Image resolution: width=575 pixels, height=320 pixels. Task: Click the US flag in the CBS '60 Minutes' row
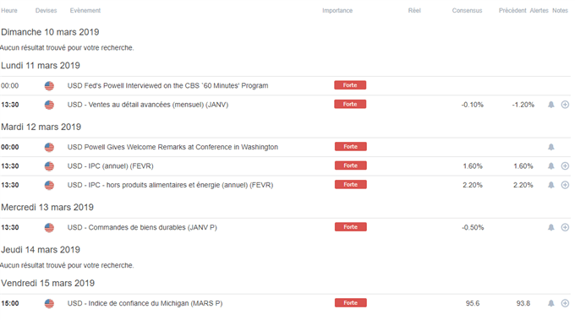click(x=49, y=85)
